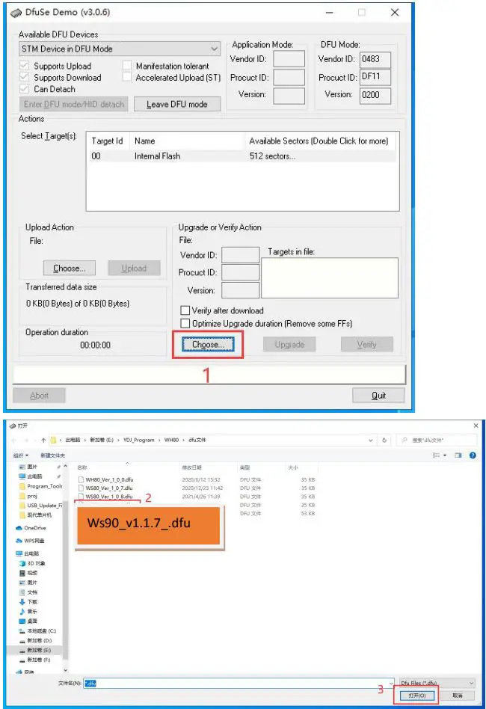Toggle Optimize Upgrade duration checkbox
The image size is (486, 709).
pyautogui.click(x=185, y=323)
